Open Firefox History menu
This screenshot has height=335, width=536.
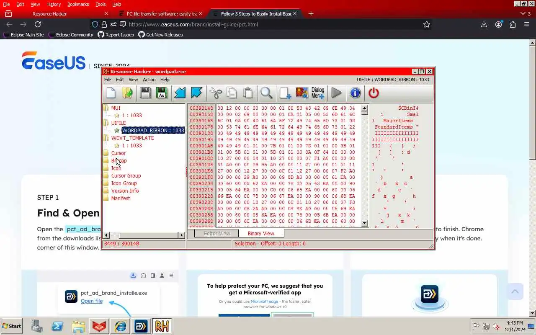[54, 4]
